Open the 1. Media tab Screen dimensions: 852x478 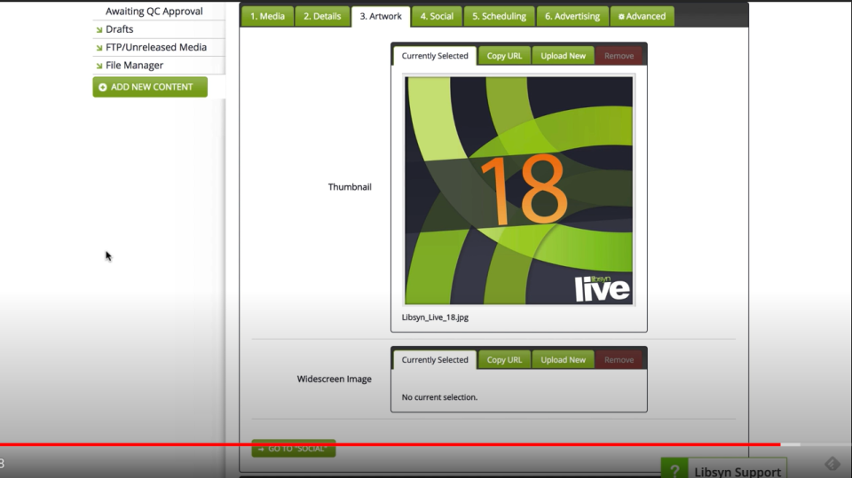[267, 16]
